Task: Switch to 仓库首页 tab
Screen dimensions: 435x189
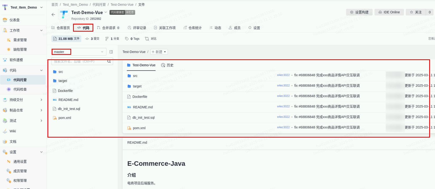Action: tap(61, 28)
